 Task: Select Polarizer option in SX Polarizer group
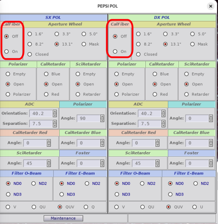click(x=8, y=94)
